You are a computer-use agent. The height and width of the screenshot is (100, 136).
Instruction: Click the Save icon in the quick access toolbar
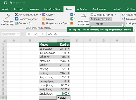click(x=5, y=3)
